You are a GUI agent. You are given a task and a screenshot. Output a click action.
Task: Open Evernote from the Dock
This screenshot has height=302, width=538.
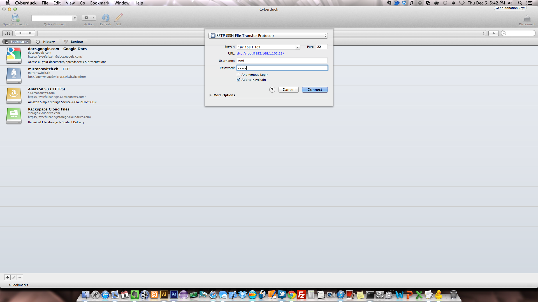click(x=134, y=295)
